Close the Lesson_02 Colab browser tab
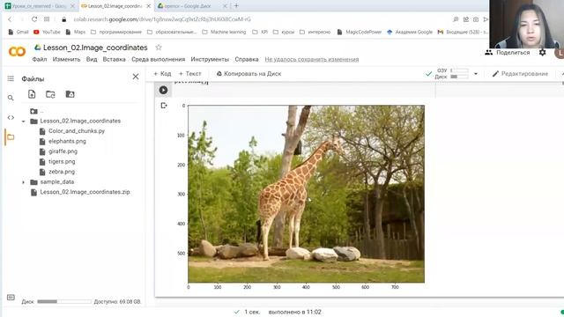Viewport: 564px width, 317px height. [x=148, y=6]
